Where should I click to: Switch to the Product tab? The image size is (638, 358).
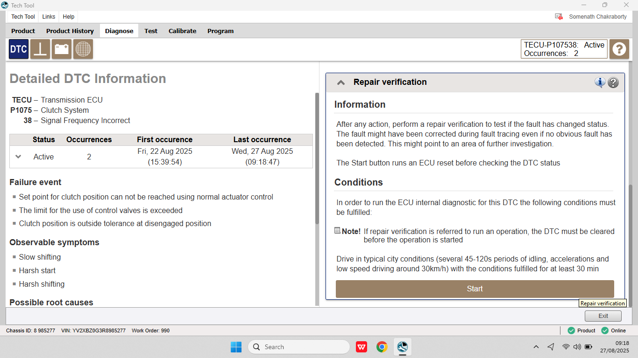click(x=23, y=31)
